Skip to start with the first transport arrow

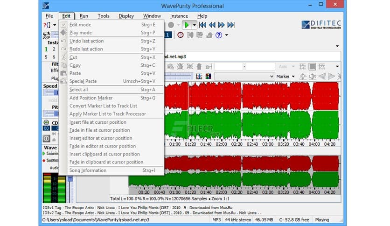203,25
